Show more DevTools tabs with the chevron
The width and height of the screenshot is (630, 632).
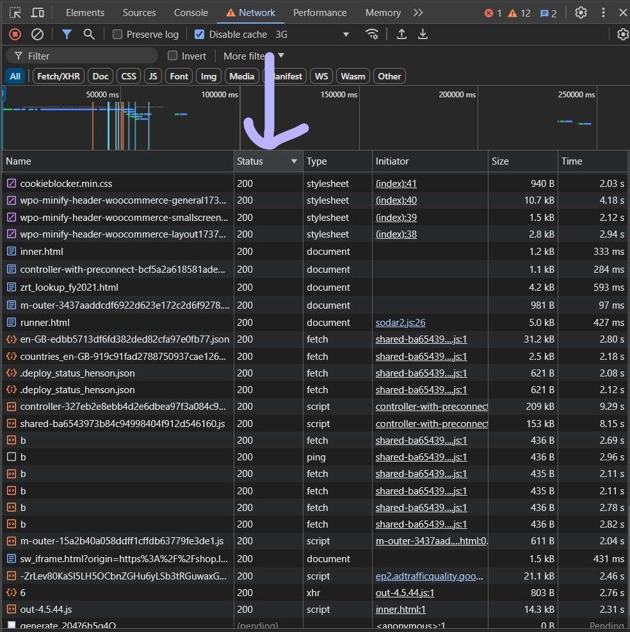tap(418, 13)
